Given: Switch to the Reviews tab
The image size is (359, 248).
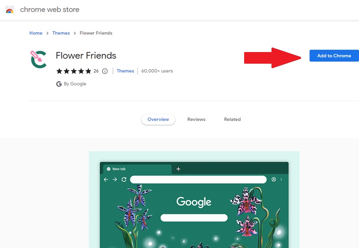Looking at the screenshot, I should 196,119.
